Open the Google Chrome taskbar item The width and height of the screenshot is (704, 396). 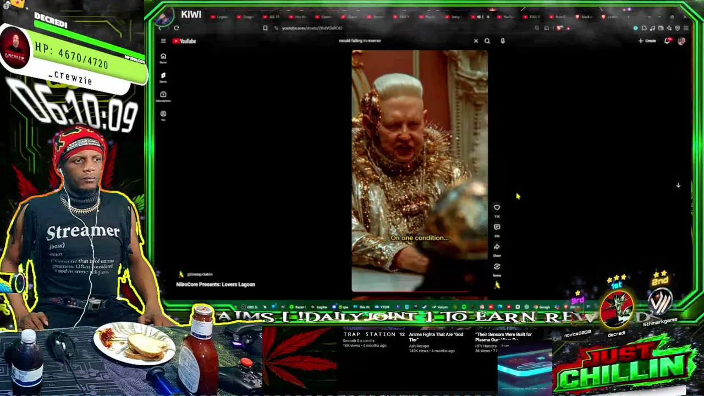542,307
